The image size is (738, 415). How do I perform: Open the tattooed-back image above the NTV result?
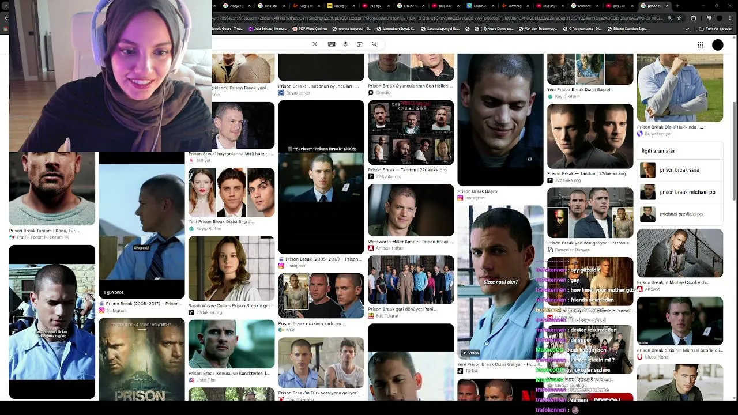click(321, 296)
